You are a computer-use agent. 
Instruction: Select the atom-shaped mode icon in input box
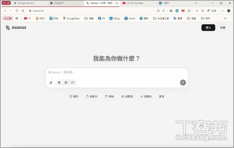[x=66, y=82]
